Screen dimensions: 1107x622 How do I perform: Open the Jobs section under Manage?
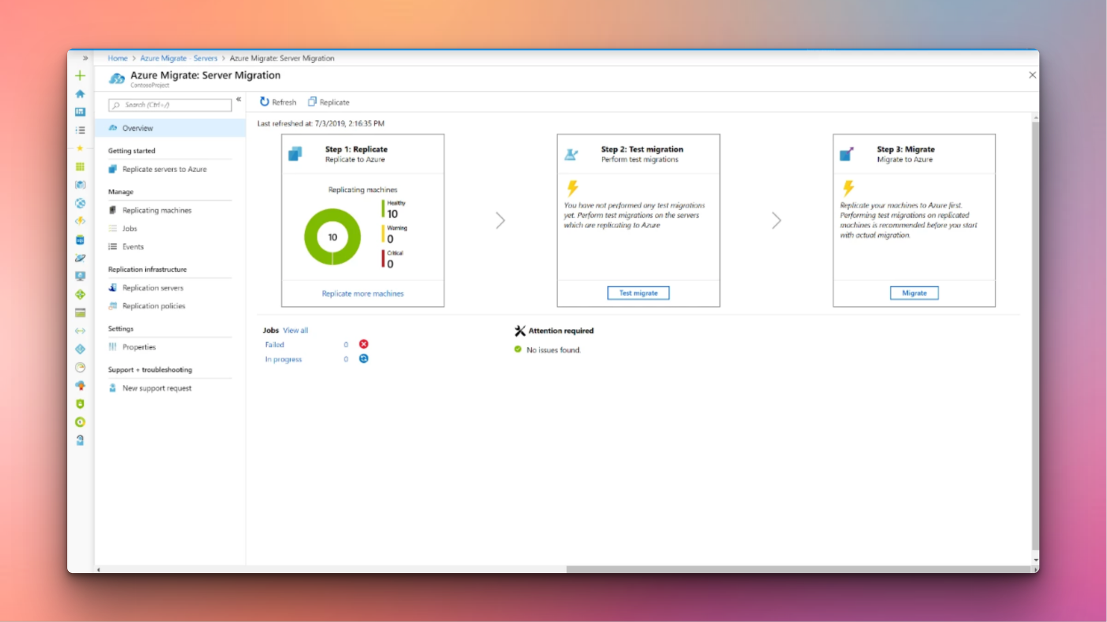tap(129, 228)
